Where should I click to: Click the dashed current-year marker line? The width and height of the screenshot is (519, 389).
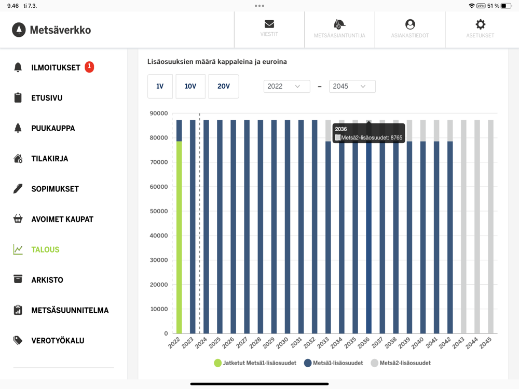pos(199,224)
